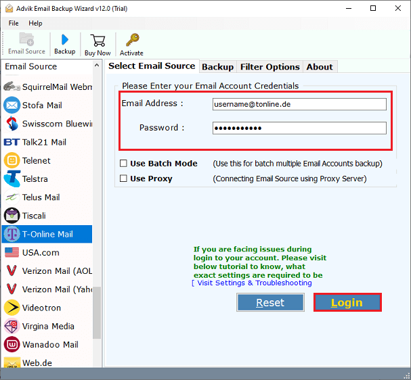411x380 pixels.
Task: Click the window resize grip in status bar
Action: (x=407, y=376)
